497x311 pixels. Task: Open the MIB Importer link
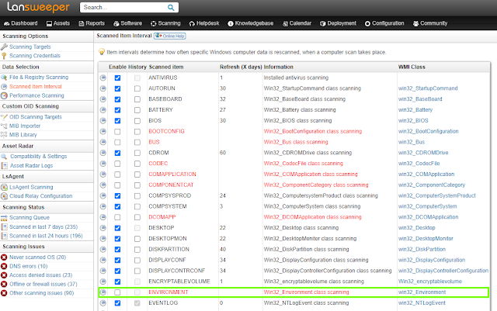25,126
